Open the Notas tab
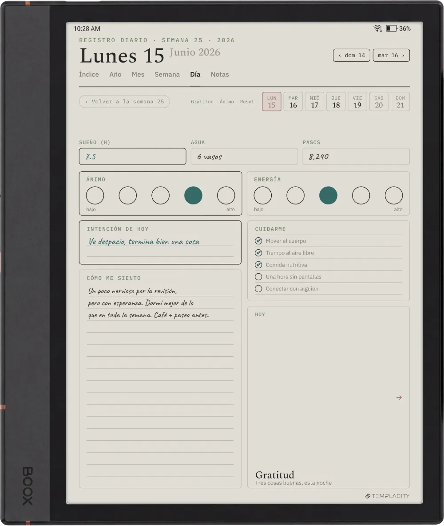Image resolution: width=444 pixels, height=526 pixels. [x=220, y=75]
